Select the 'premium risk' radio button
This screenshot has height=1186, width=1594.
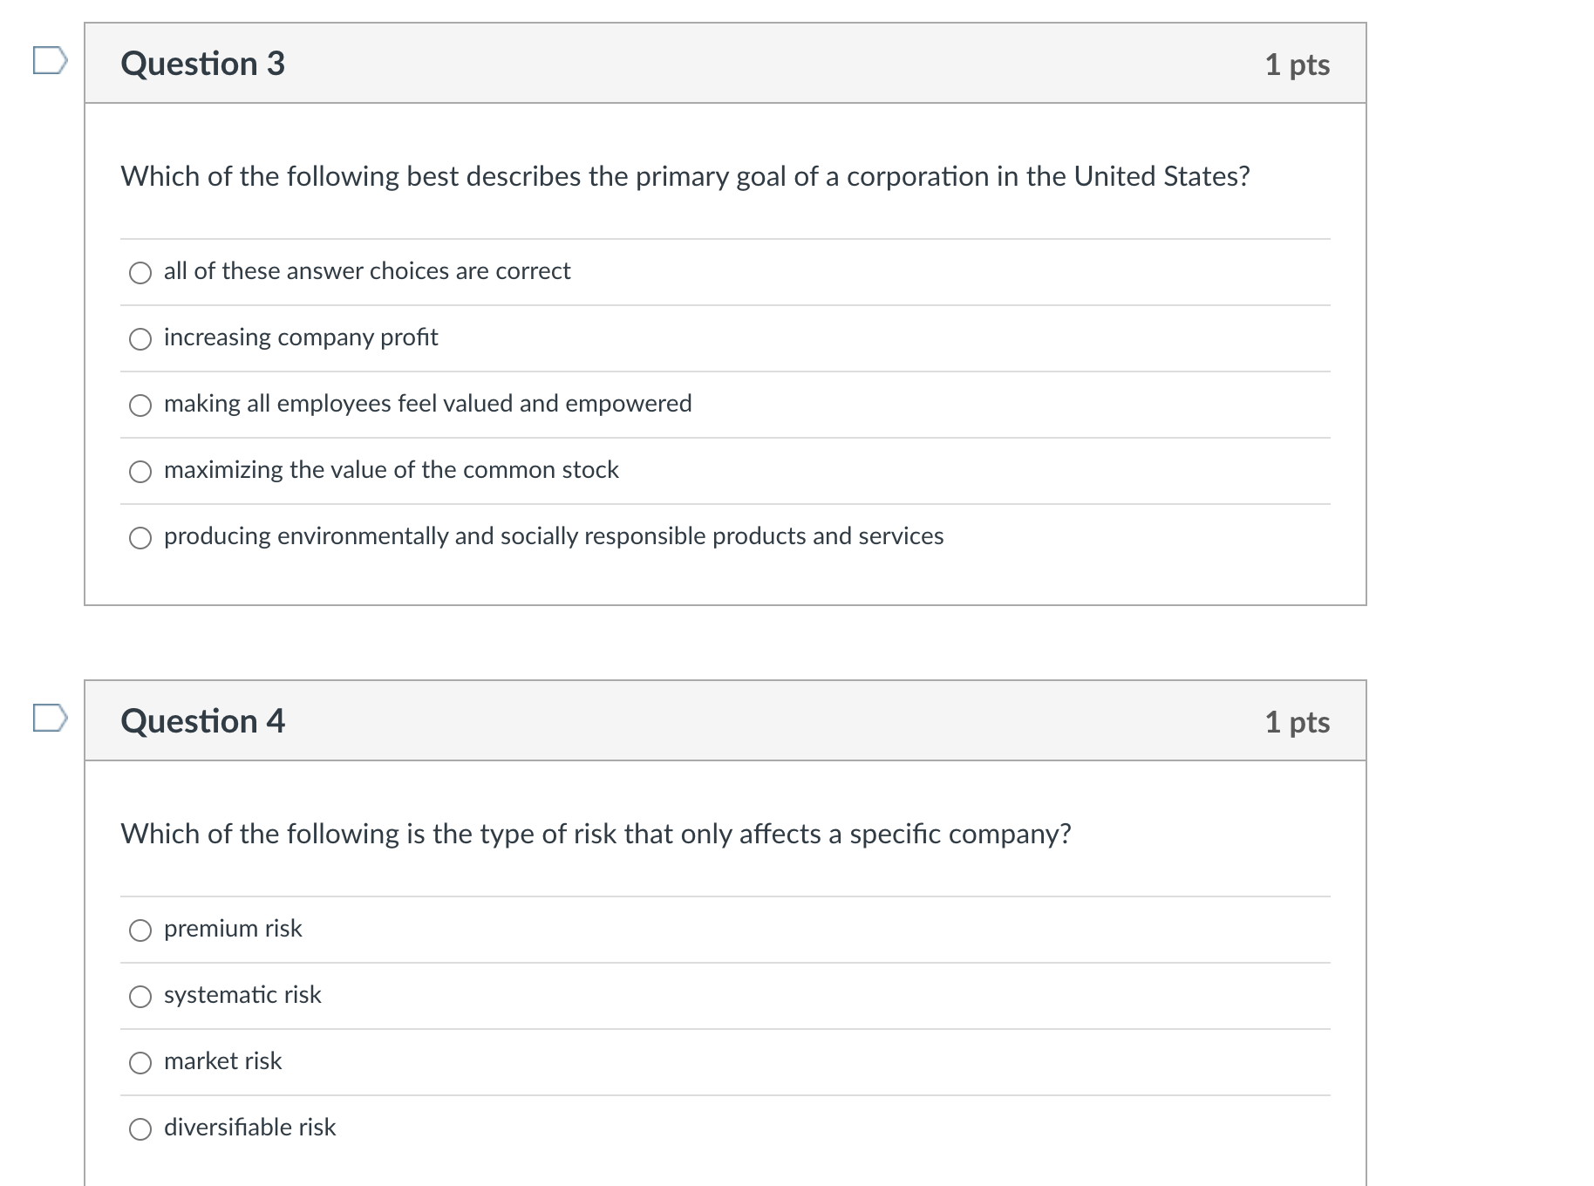pyautogui.click(x=140, y=930)
